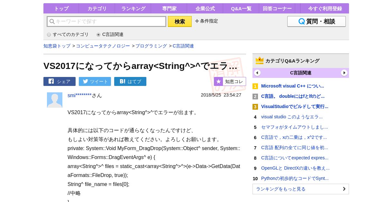Click the Twitter bird icon on ツイート
Image resolution: width=386 pixels, height=202 pixels.
85,81
